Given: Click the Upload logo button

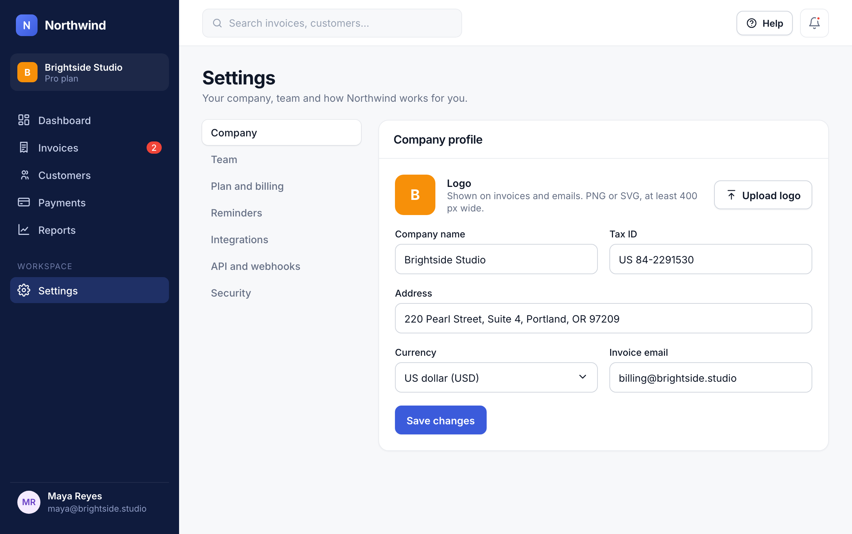Looking at the screenshot, I should pos(763,195).
